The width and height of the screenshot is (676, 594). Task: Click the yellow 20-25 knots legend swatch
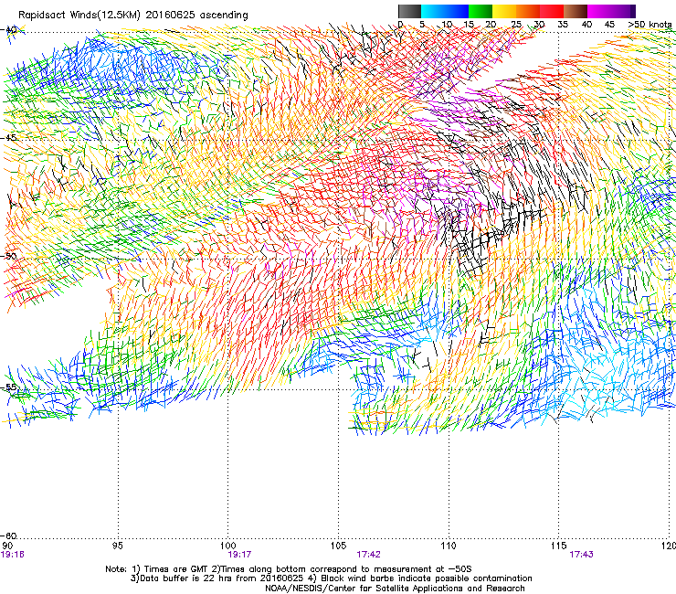(504, 11)
